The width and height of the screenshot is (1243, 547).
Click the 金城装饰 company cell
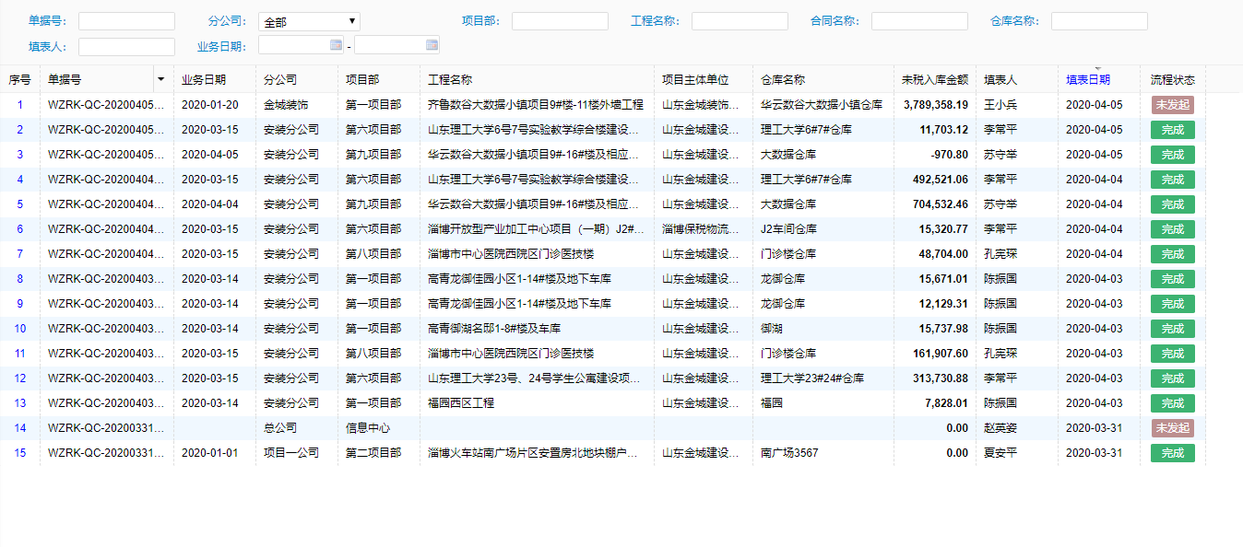[286, 105]
